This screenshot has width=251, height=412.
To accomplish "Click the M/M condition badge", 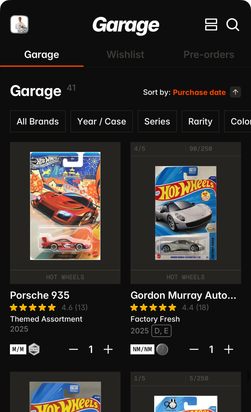I will point(18,349).
